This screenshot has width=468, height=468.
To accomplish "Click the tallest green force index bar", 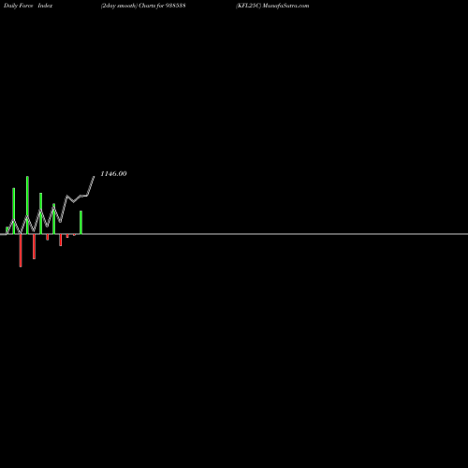I will coord(27,205).
